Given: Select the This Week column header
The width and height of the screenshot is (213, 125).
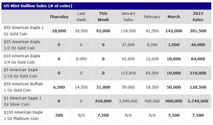Looking at the screenshot, I should pos(103,17).
